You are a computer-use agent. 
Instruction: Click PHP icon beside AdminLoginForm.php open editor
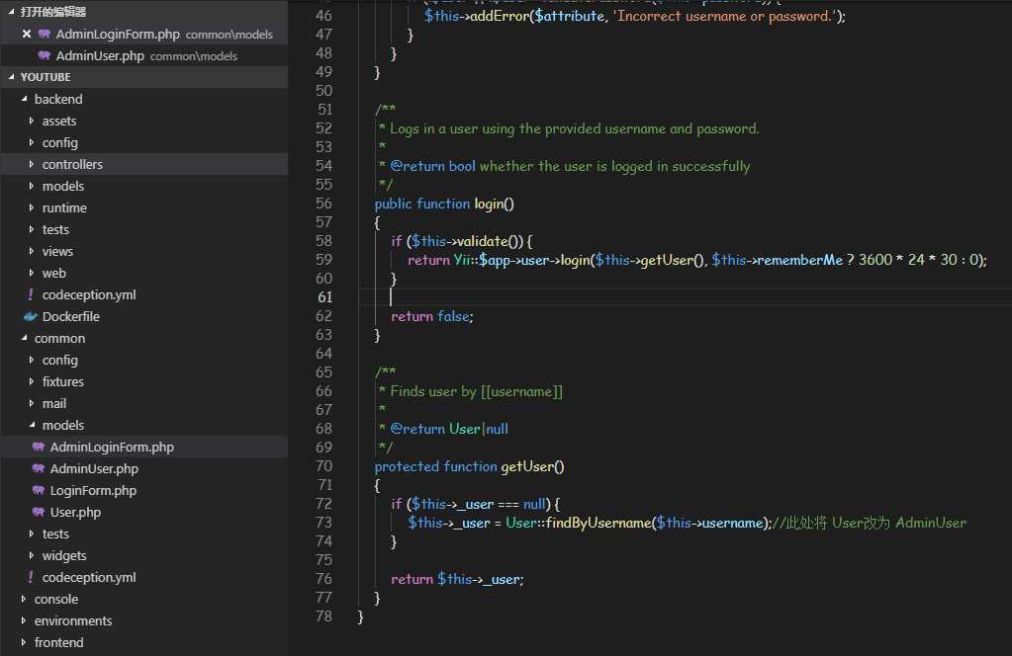click(x=44, y=34)
